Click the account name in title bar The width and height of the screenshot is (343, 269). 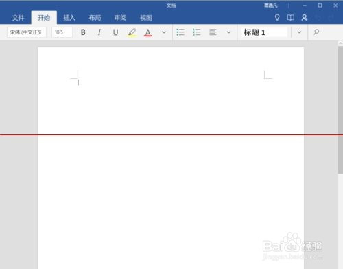point(271,5)
